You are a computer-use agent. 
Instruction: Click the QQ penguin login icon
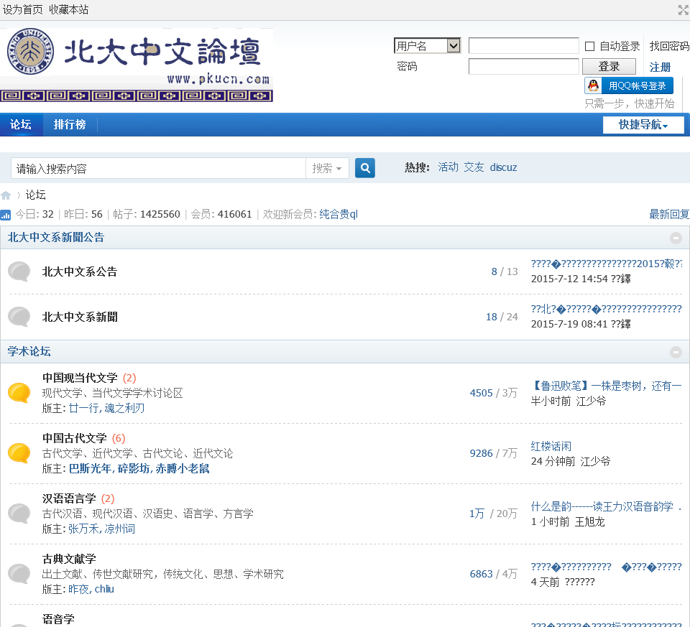click(x=593, y=85)
